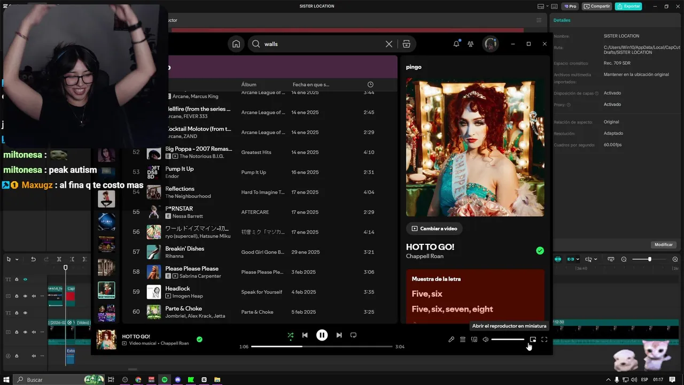
Task: Click redo arrow in CapCut timeline toolbar
Action: click(46, 259)
